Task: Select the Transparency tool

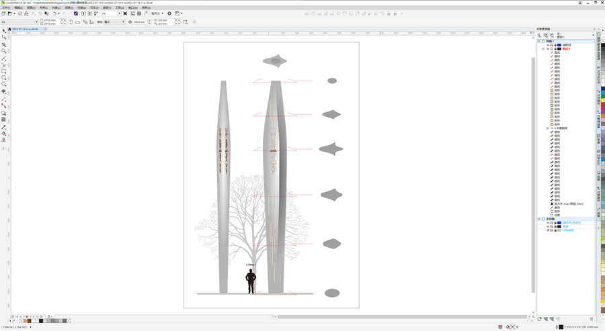Action: [3, 120]
